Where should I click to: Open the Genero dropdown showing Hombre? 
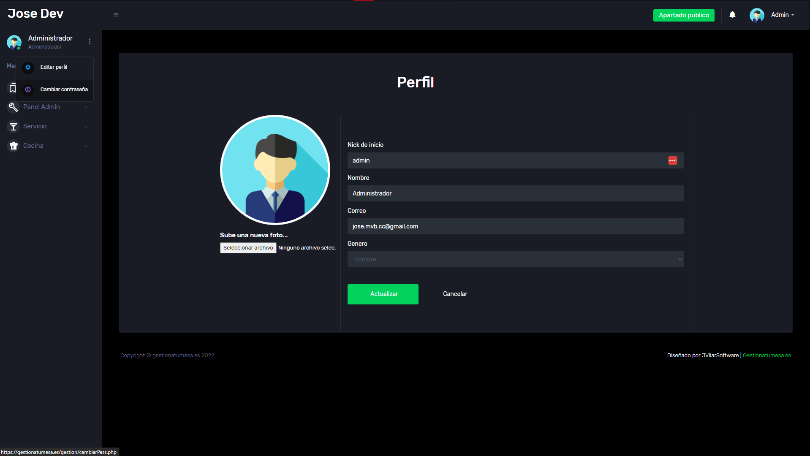tap(515, 259)
